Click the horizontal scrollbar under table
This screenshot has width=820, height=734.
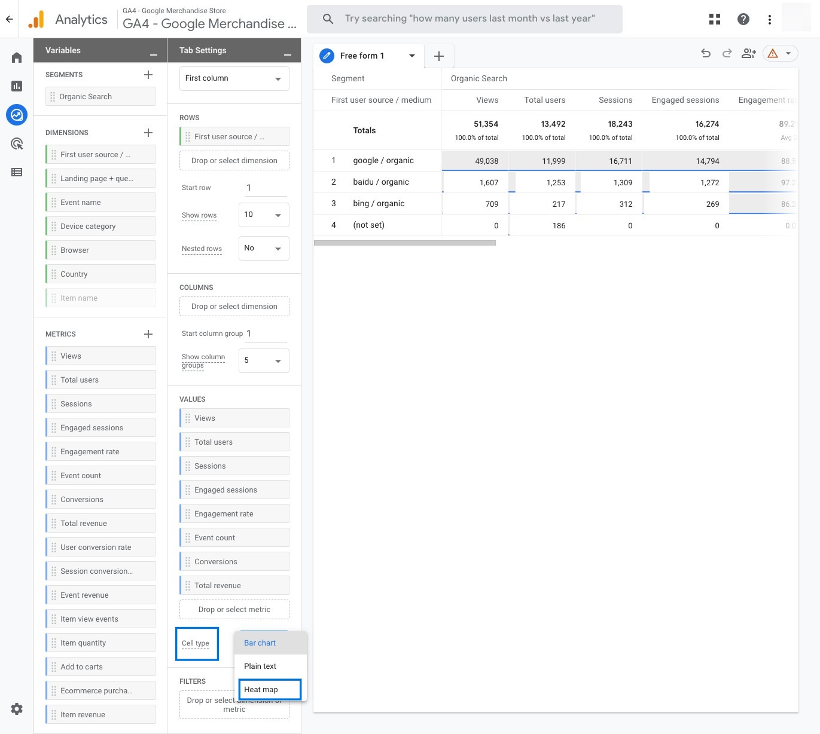(405, 243)
